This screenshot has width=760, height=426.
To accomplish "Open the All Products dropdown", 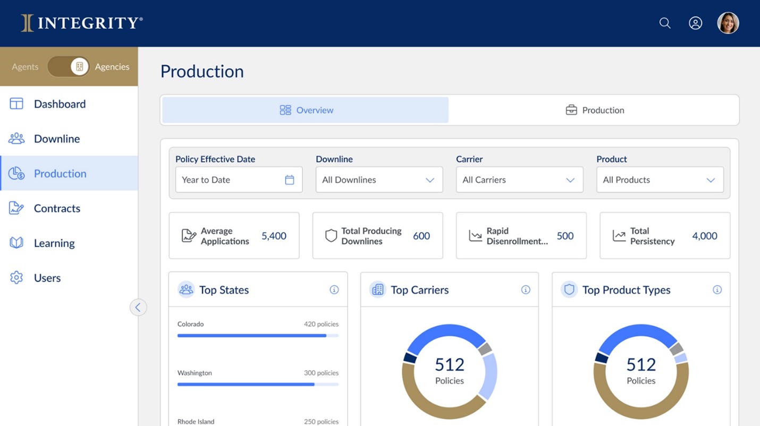I will [659, 180].
